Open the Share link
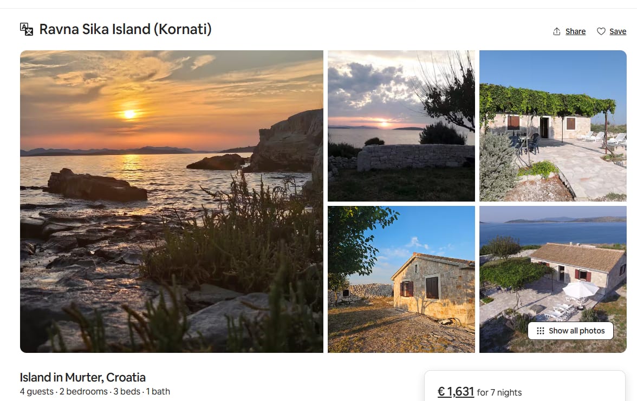The image size is (637, 401). (x=575, y=31)
